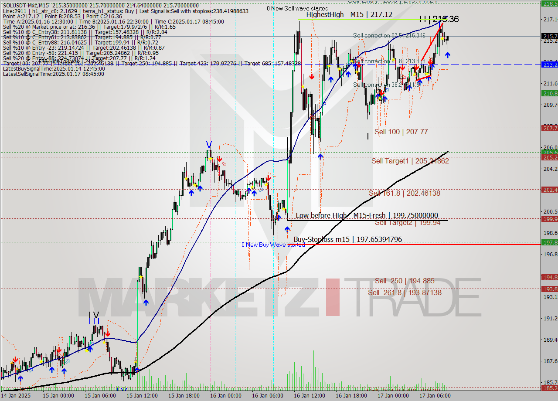Image resolution: width=558 pixels, height=401 pixels.
Task: Click the 191.2 price axis value
Action: point(550,319)
